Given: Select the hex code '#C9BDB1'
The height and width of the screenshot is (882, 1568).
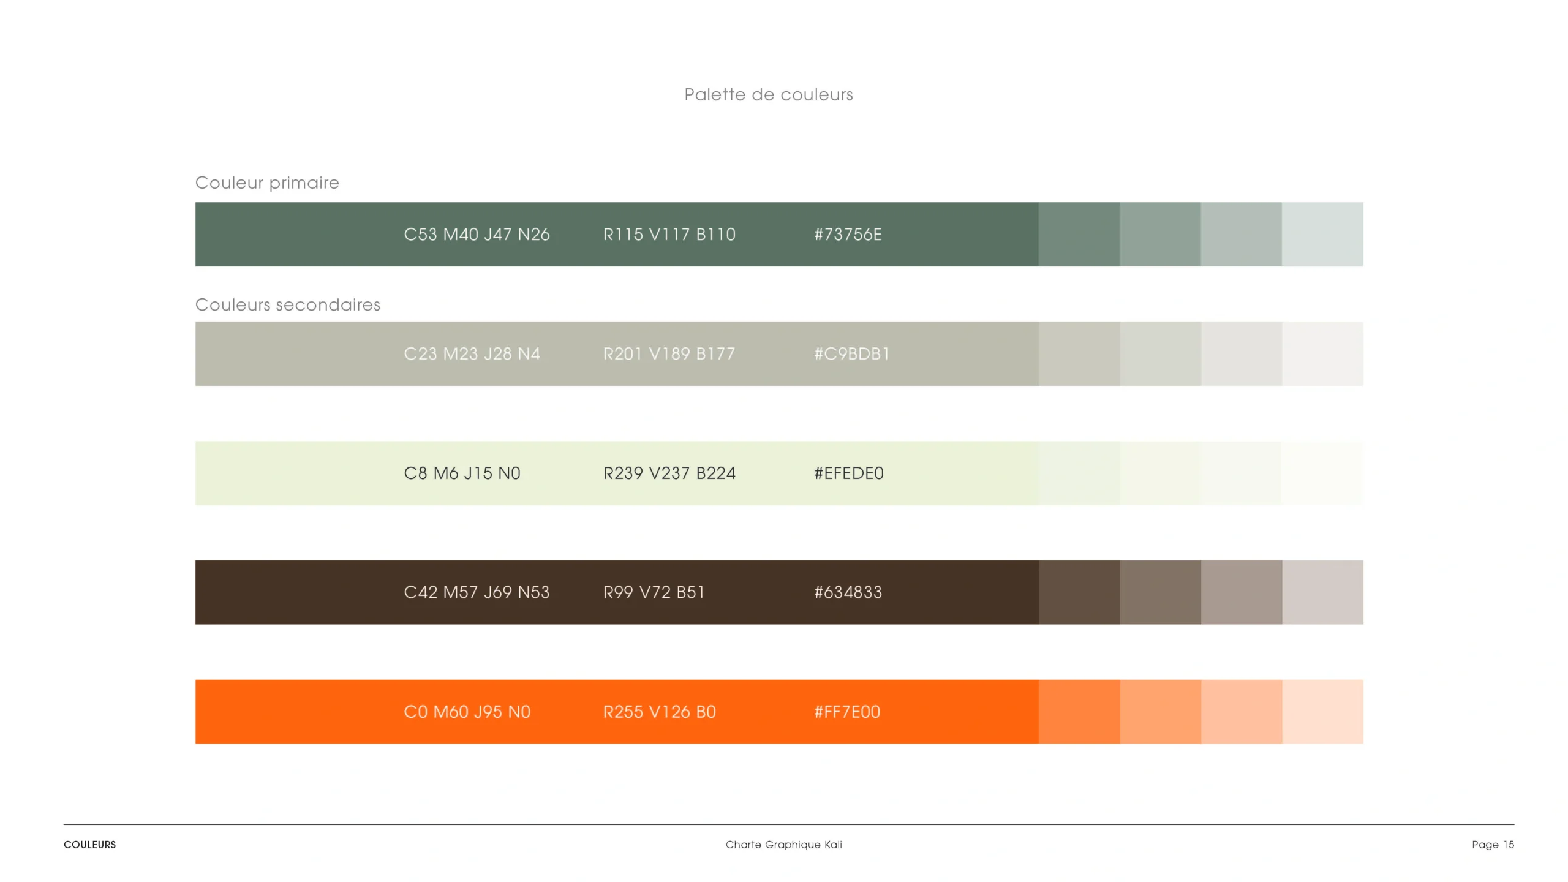Looking at the screenshot, I should [851, 354].
